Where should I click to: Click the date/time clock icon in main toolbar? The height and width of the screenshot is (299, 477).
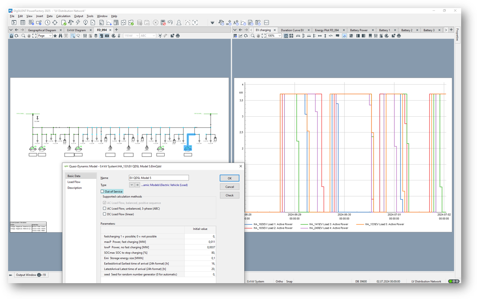click(47, 23)
